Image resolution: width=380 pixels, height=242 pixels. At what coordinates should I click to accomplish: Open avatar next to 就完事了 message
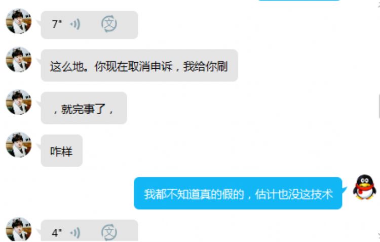click(19, 102)
